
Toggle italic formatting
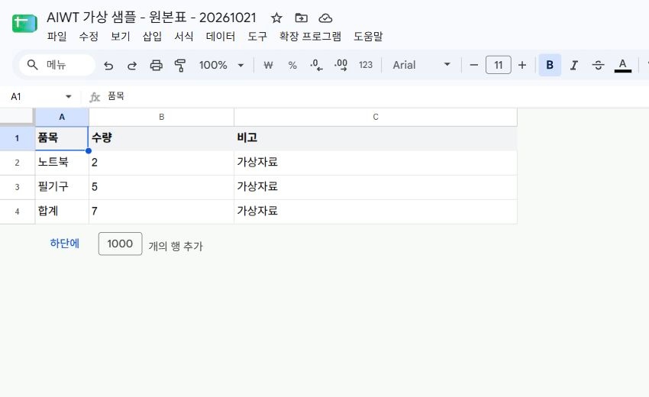[574, 65]
